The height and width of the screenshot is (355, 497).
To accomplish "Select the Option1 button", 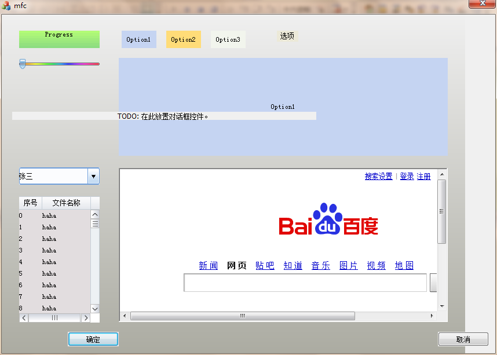I will tap(139, 39).
